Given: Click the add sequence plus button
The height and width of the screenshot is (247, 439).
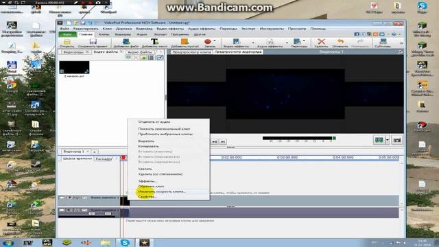Looking at the screenshot, I should 95,152.
